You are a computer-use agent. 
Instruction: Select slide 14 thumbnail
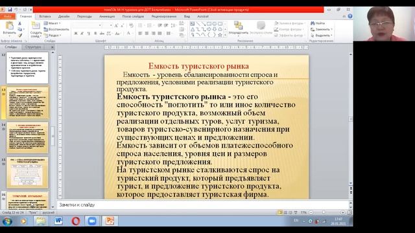tap(27, 137)
